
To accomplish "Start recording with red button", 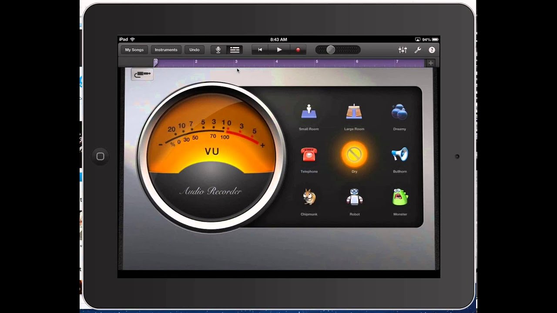I will [x=298, y=50].
